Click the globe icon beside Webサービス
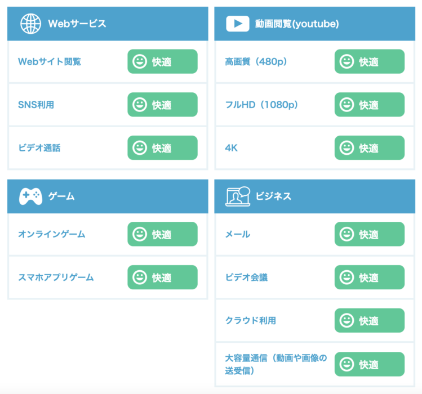The height and width of the screenshot is (394, 422). (x=30, y=24)
